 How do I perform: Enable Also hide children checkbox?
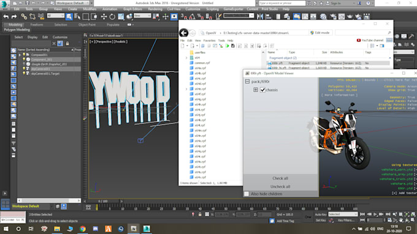(247, 194)
